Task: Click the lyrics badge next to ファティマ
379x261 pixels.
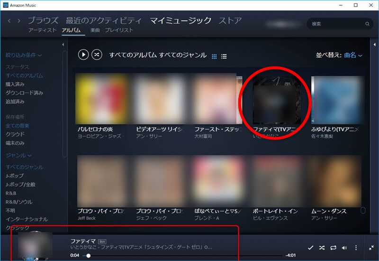Action: pyautogui.click(x=102, y=242)
